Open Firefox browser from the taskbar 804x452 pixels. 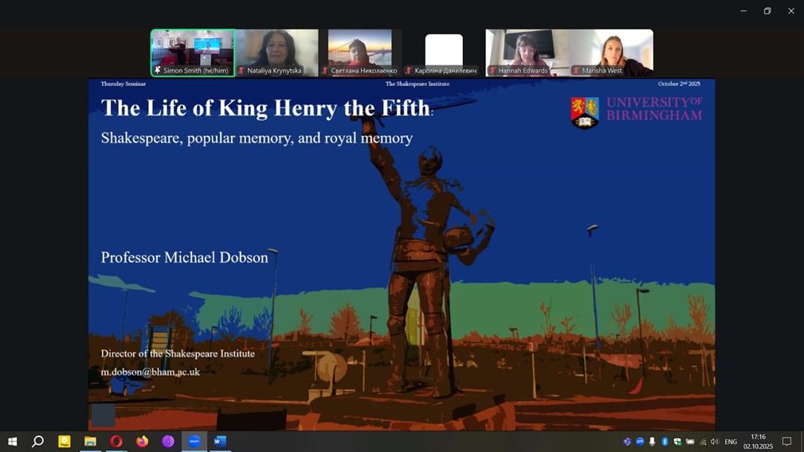point(143,441)
